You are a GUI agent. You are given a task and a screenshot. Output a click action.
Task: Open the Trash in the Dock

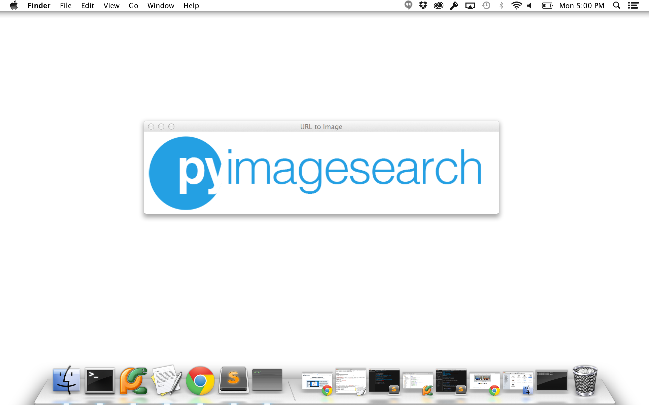click(x=585, y=380)
